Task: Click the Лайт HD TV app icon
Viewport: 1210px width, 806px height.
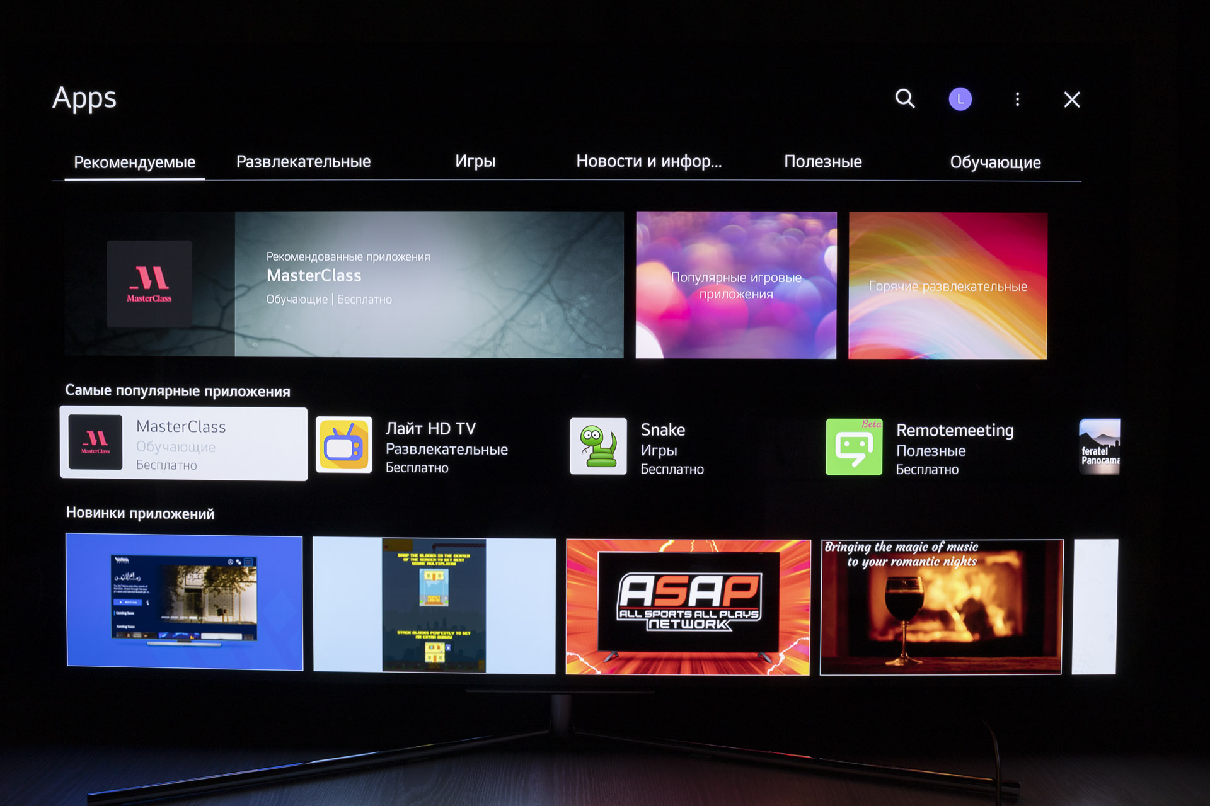Action: pyautogui.click(x=344, y=446)
